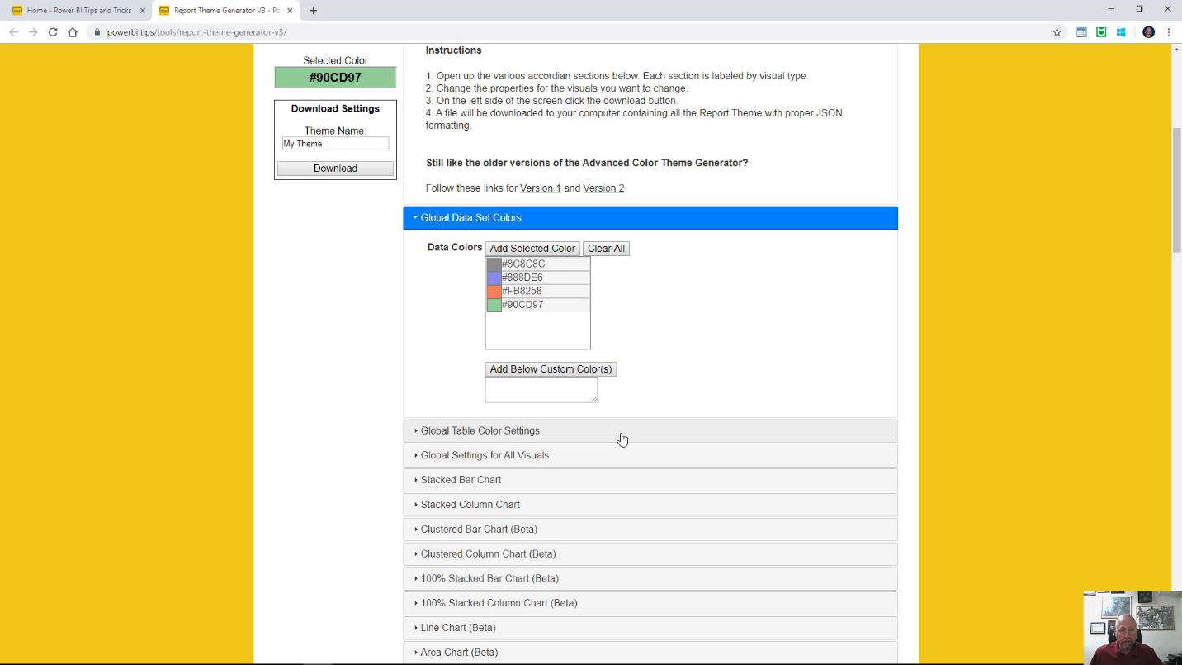Image resolution: width=1182 pixels, height=665 pixels.
Task: Click the address bar URL field
Action: (570, 32)
